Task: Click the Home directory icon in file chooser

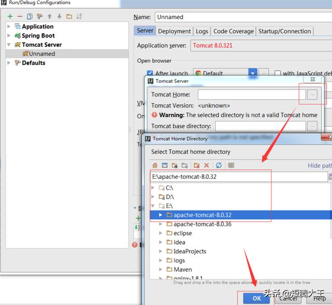Action: click(155, 165)
